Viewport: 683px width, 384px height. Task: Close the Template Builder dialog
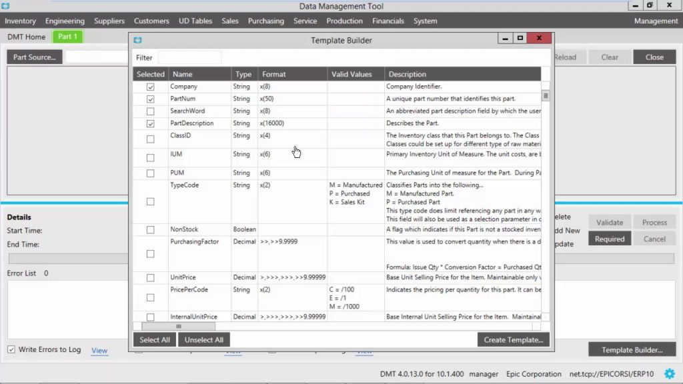(539, 39)
